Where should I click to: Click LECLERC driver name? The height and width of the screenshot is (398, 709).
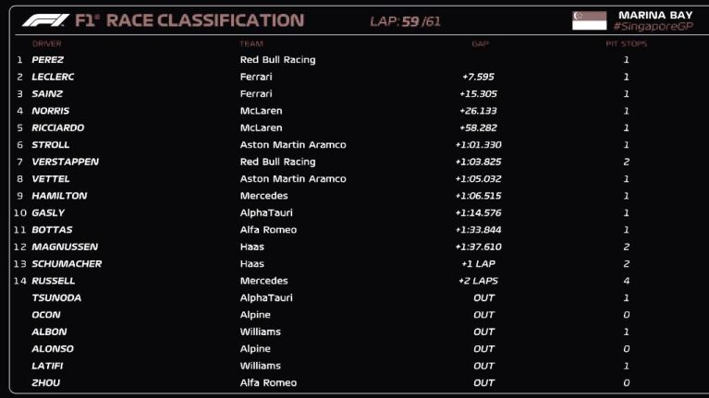coord(53,77)
